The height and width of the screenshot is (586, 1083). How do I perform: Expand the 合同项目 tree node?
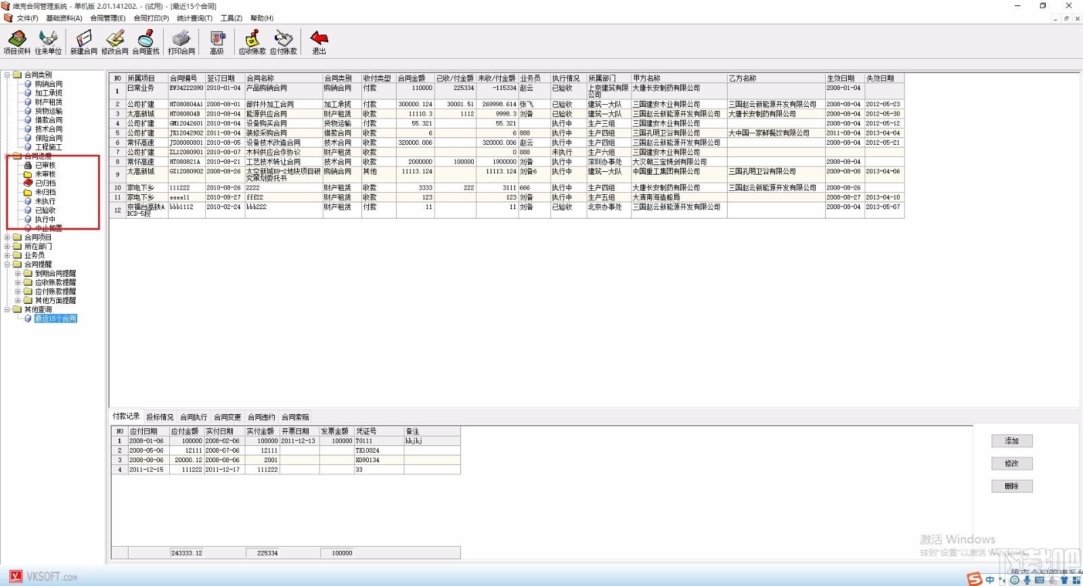click(x=7, y=238)
